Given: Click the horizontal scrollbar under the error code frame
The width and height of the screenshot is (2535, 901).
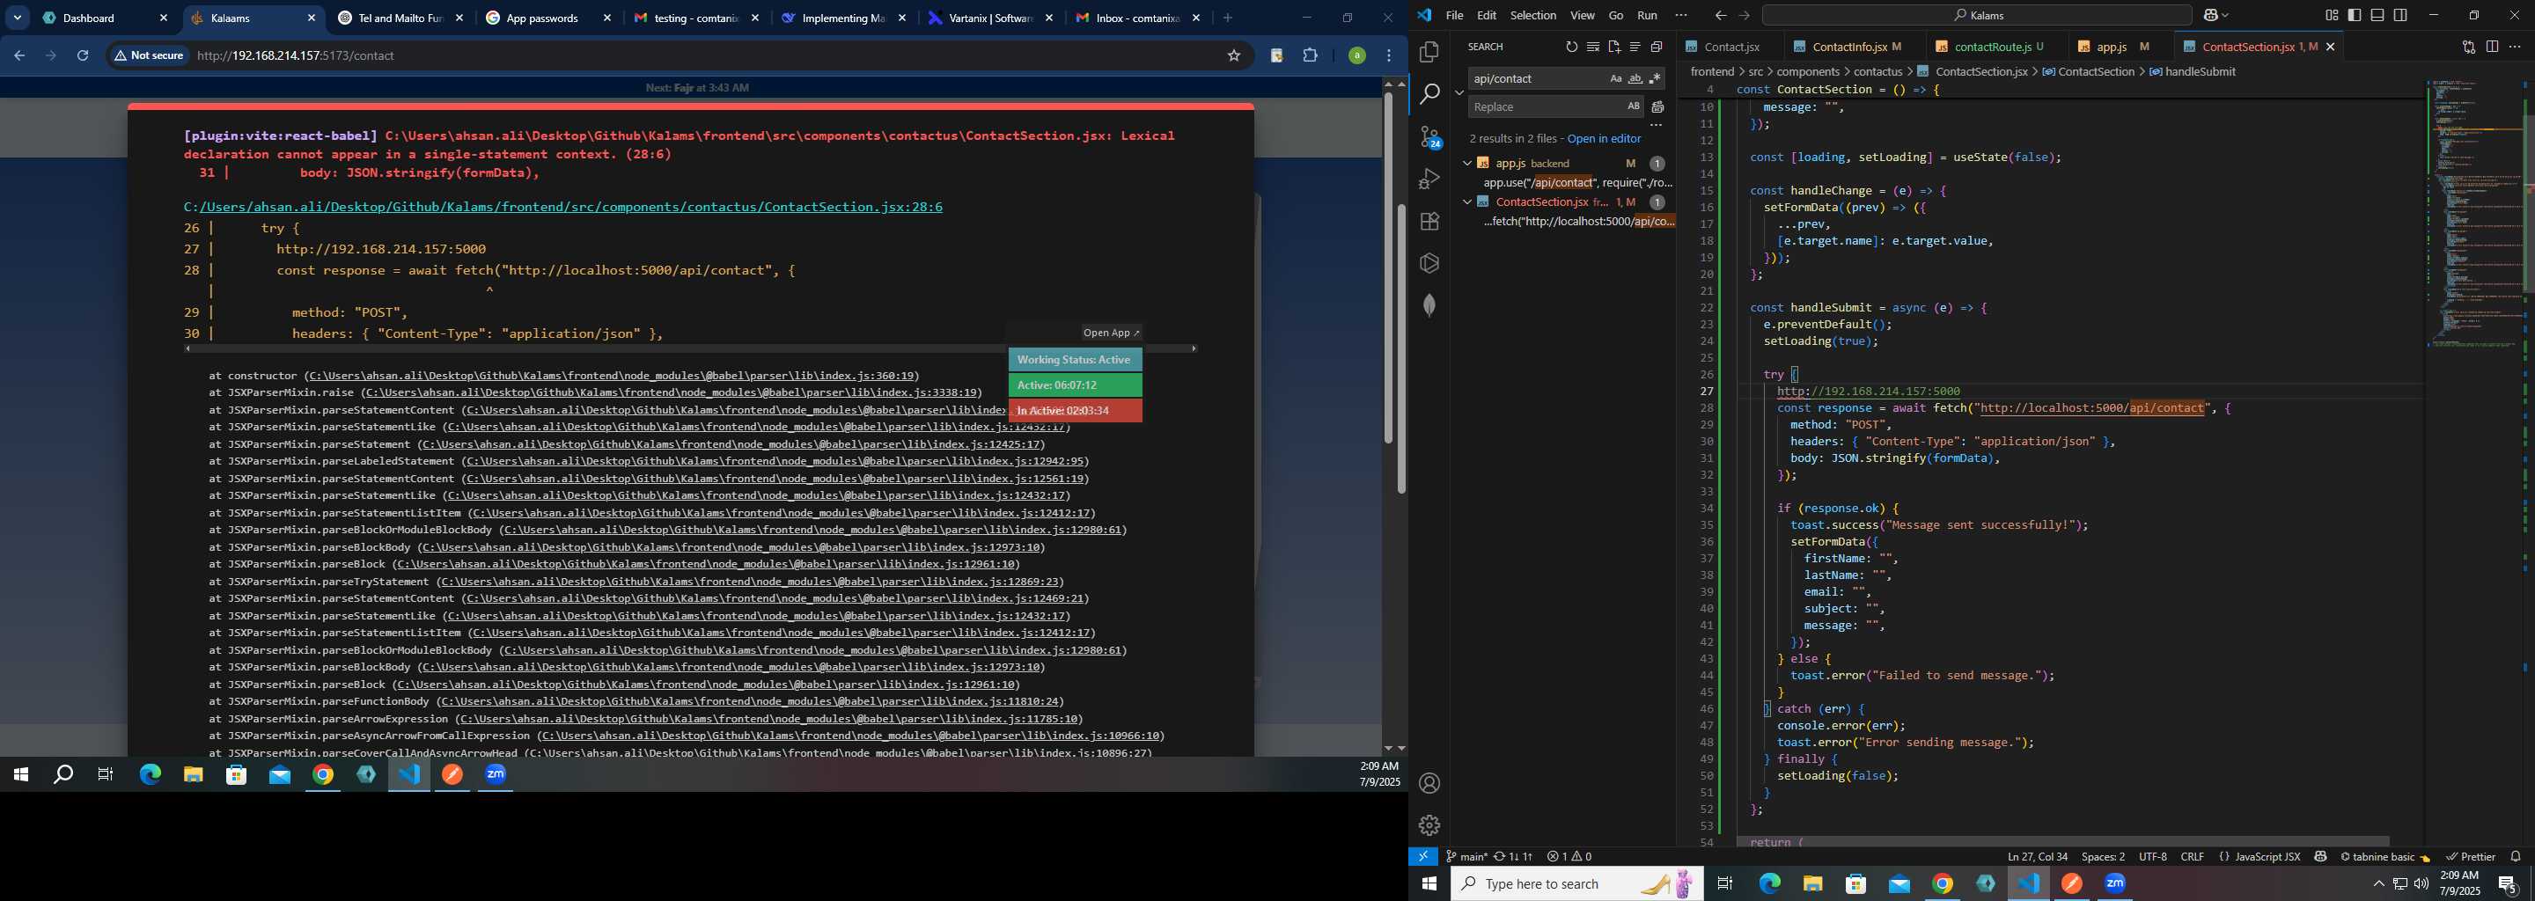Looking at the screenshot, I should [690, 348].
